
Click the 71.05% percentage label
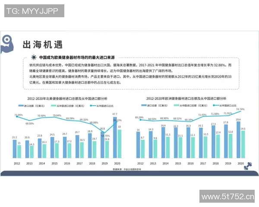[19, 115]
